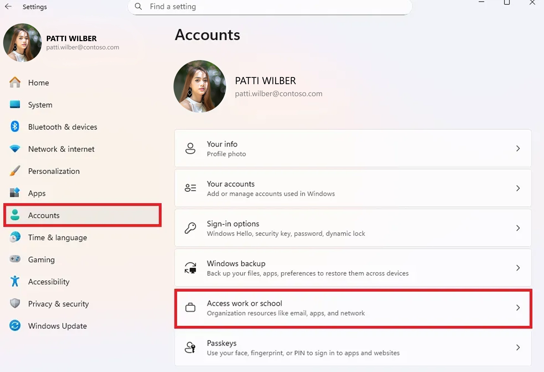544x372 pixels.
Task: Select the Home icon in the sidebar
Action: pos(15,82)
